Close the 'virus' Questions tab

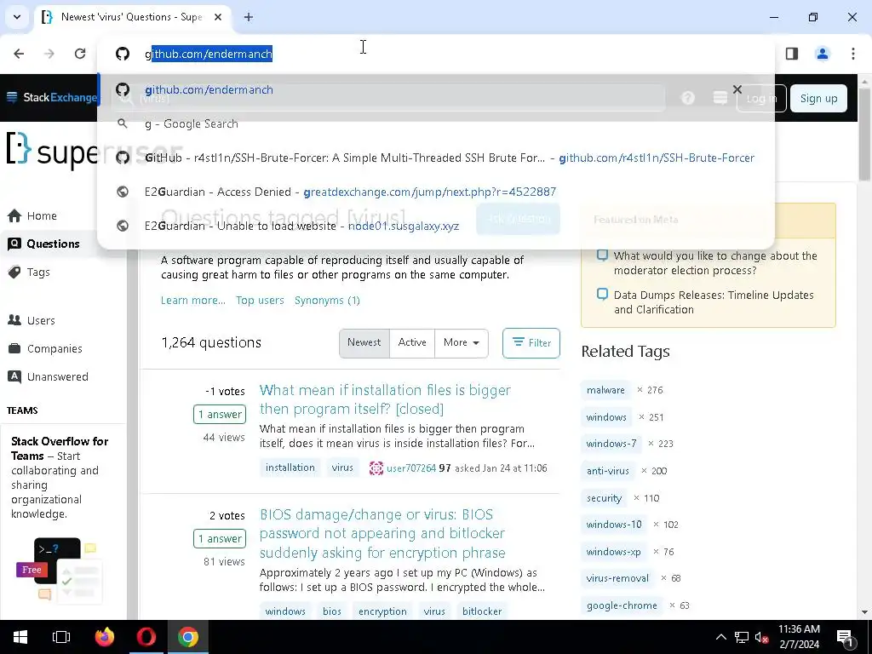pyautogui.click(x=218, y=17)
